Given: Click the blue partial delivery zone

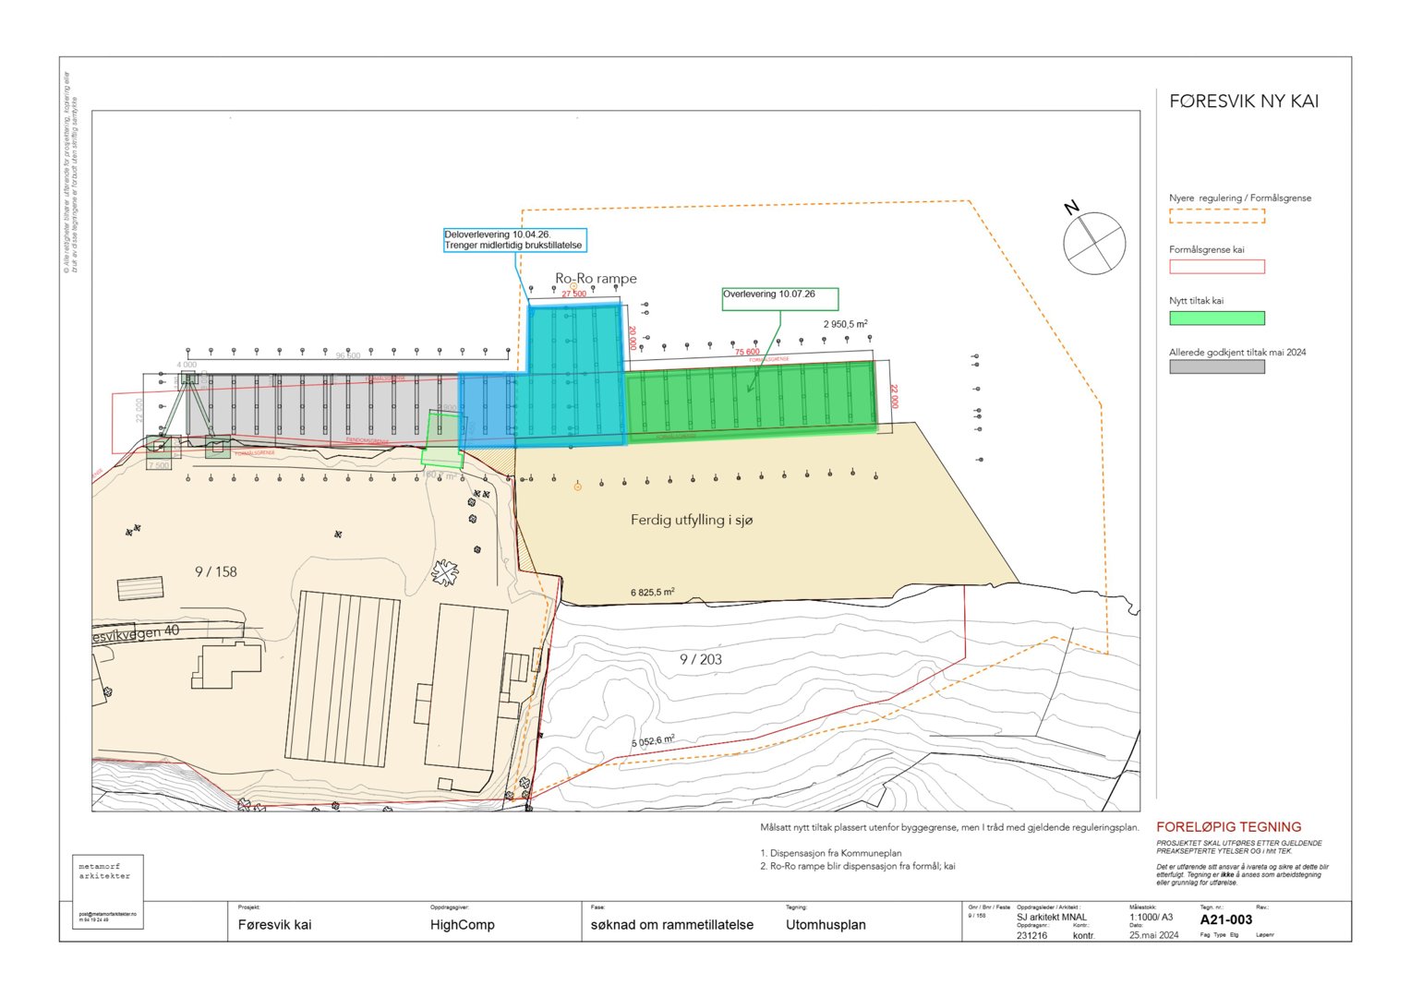Looking at the screenshot, I should 486,410.
